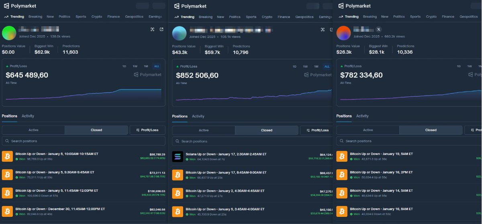Click Bitcoin icon of January 5, 10:00AM-10:15AM position
The width and height of the screenshot is (482, 224).
click(7, 156)
